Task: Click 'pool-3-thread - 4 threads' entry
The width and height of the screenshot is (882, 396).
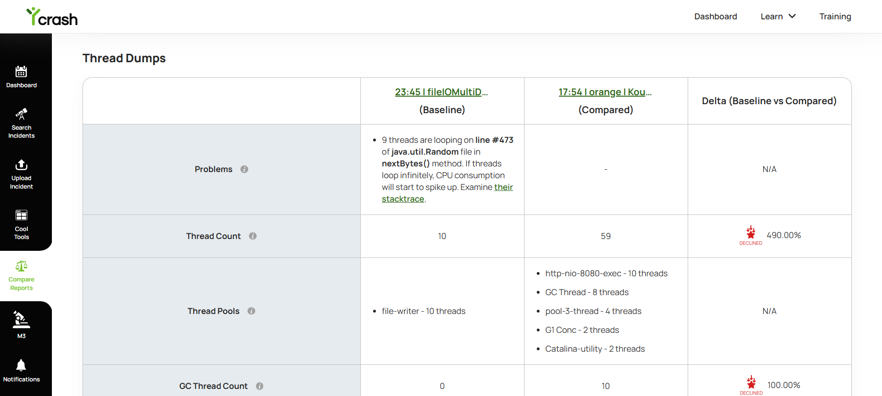Action: (x=593, y=311)
